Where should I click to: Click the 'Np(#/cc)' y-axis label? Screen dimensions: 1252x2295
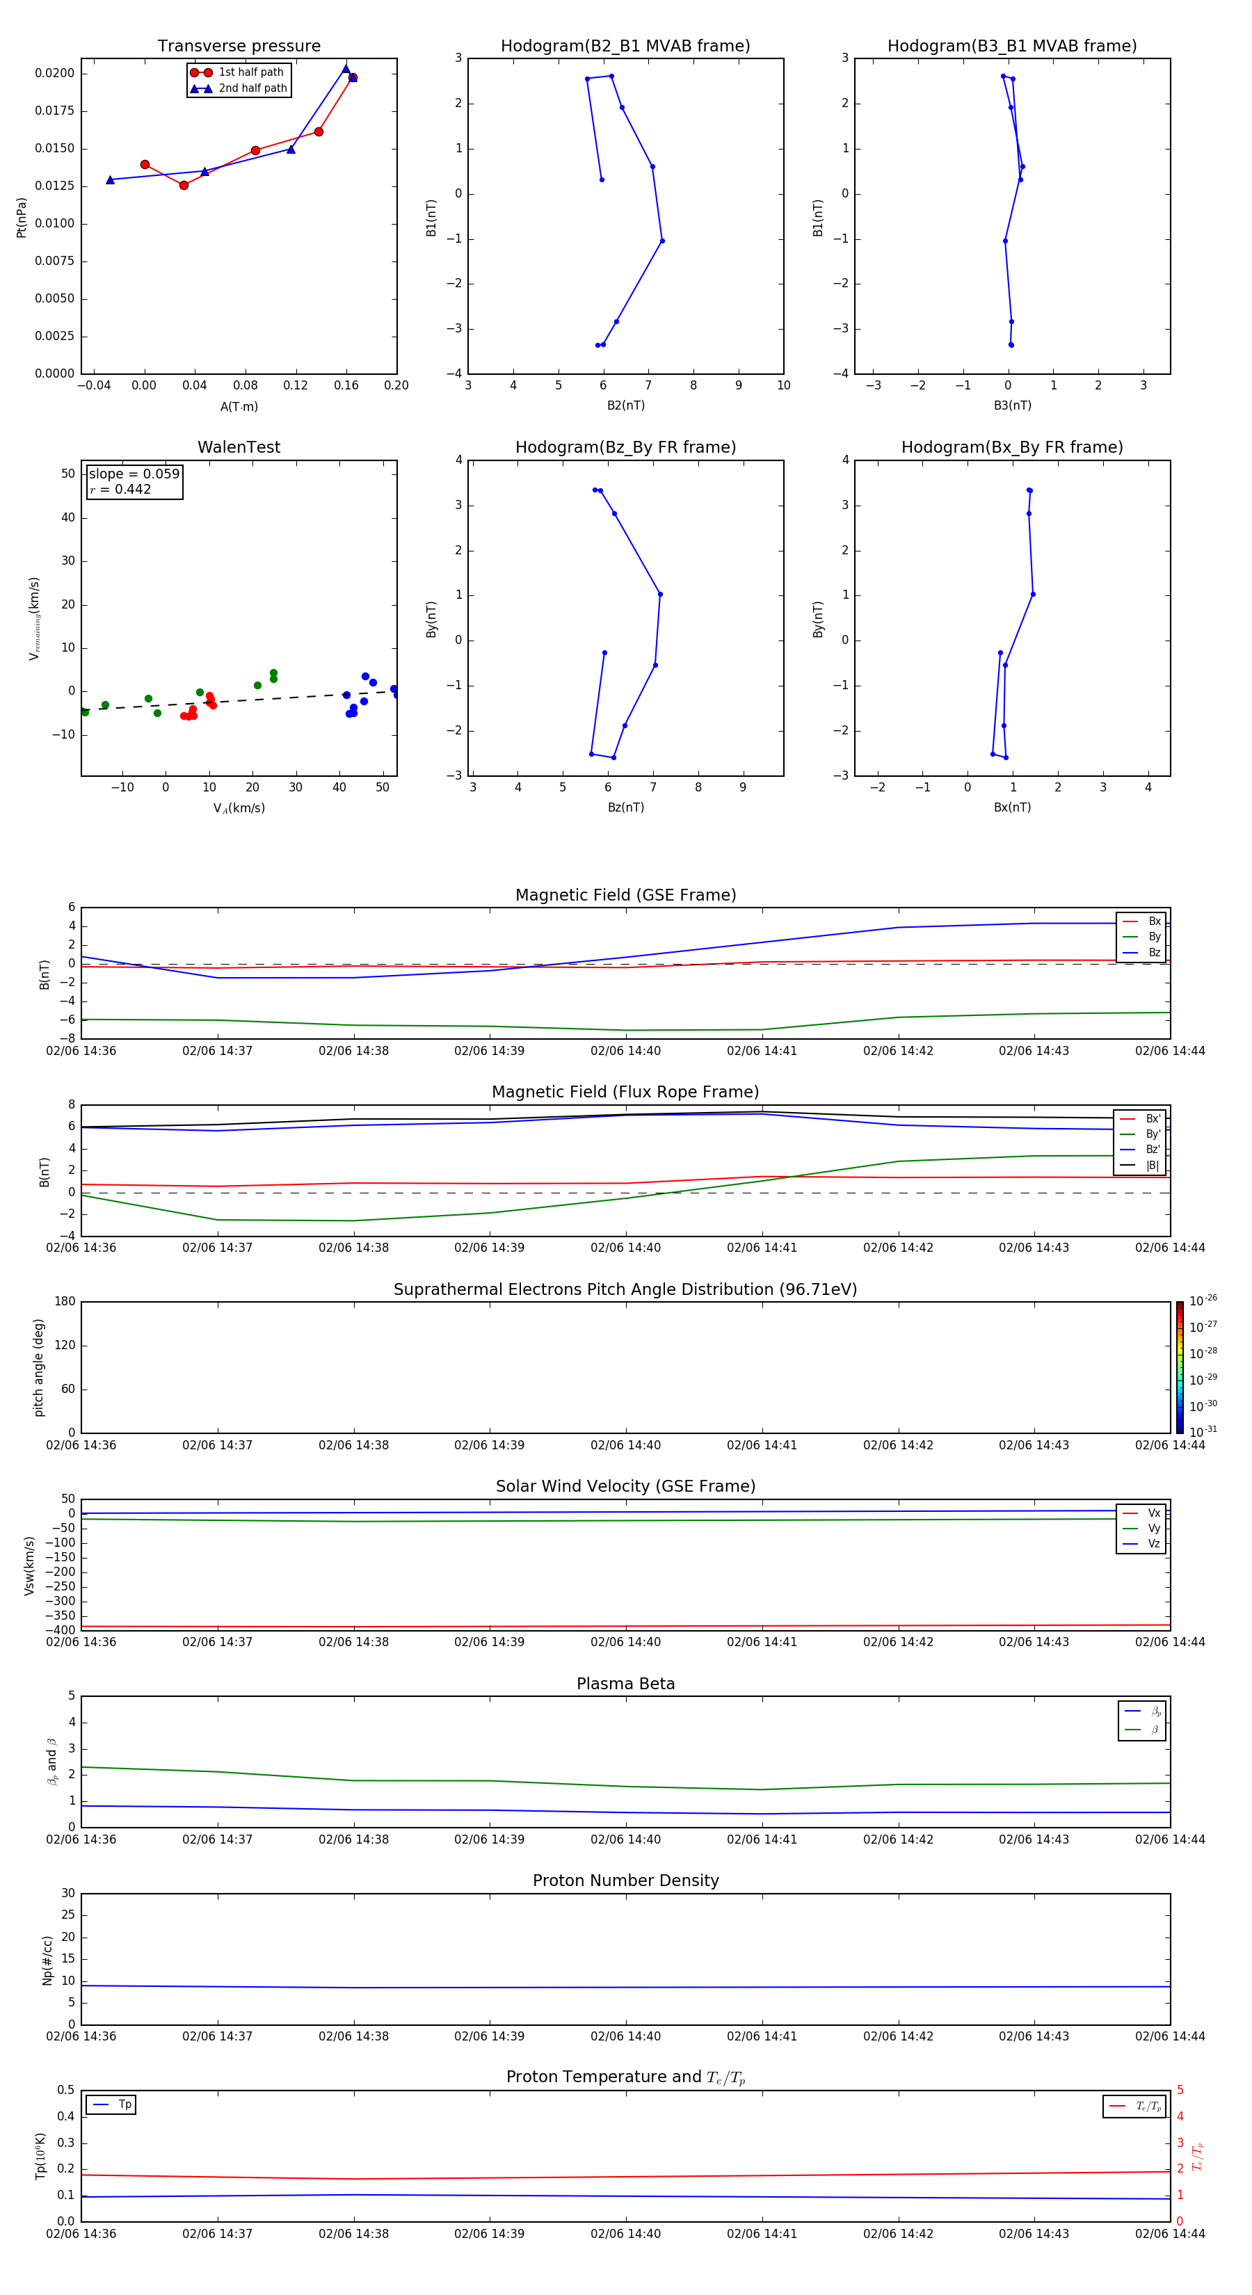[47, 1960]
